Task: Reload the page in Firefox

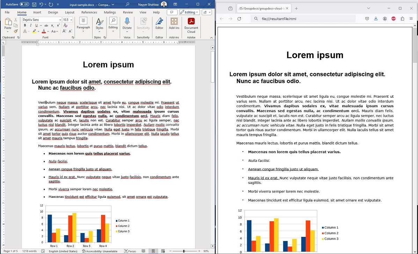Action: [x=239, y=18]
